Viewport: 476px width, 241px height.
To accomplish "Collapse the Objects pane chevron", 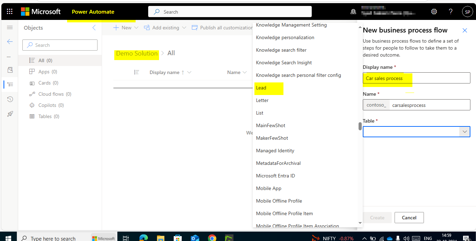I will coord(94,28).
